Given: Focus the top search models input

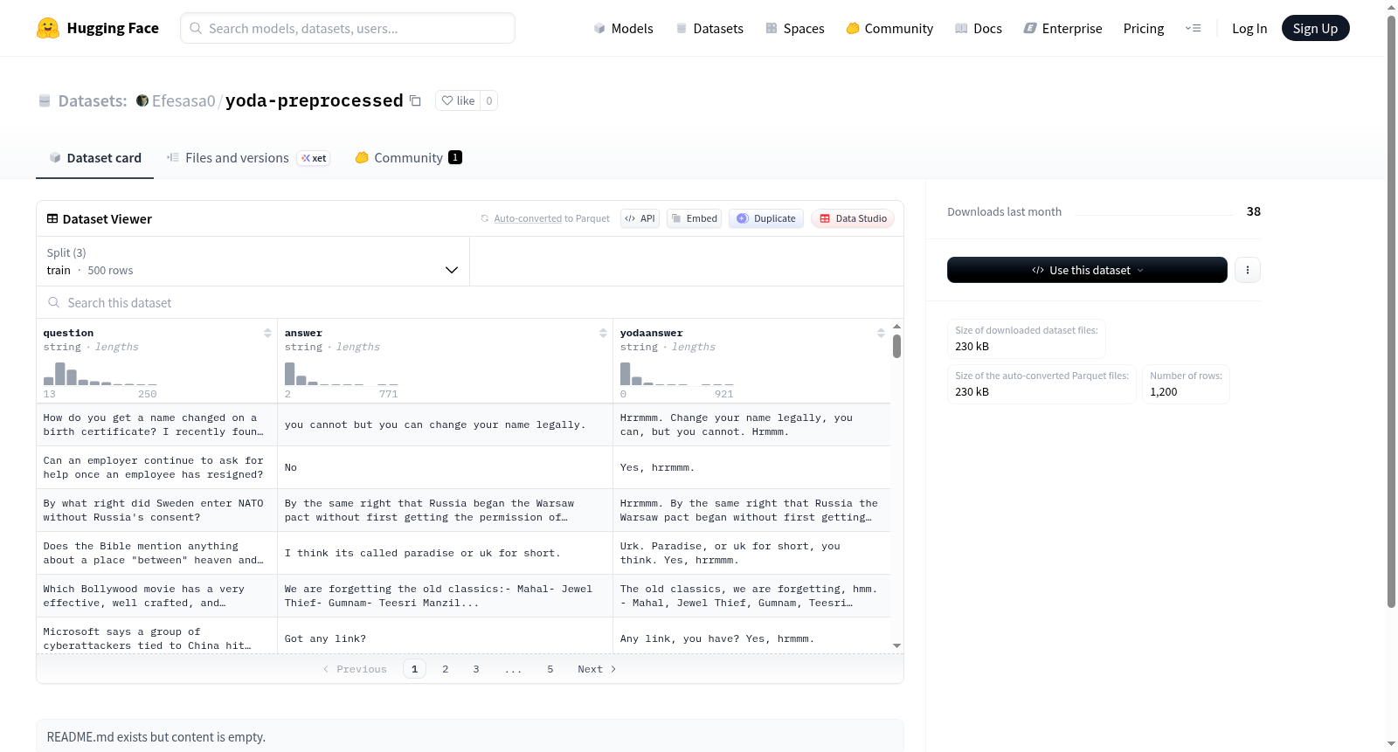Looking at the screenshot, I should click(348, 28).
